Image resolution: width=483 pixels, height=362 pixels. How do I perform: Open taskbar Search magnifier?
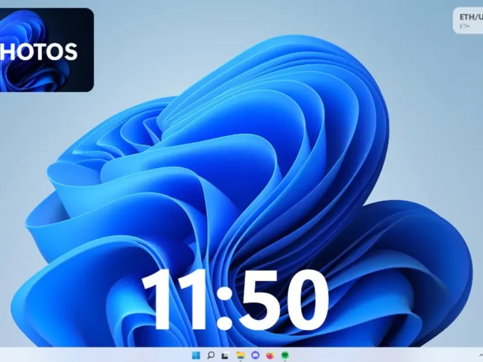211,355
